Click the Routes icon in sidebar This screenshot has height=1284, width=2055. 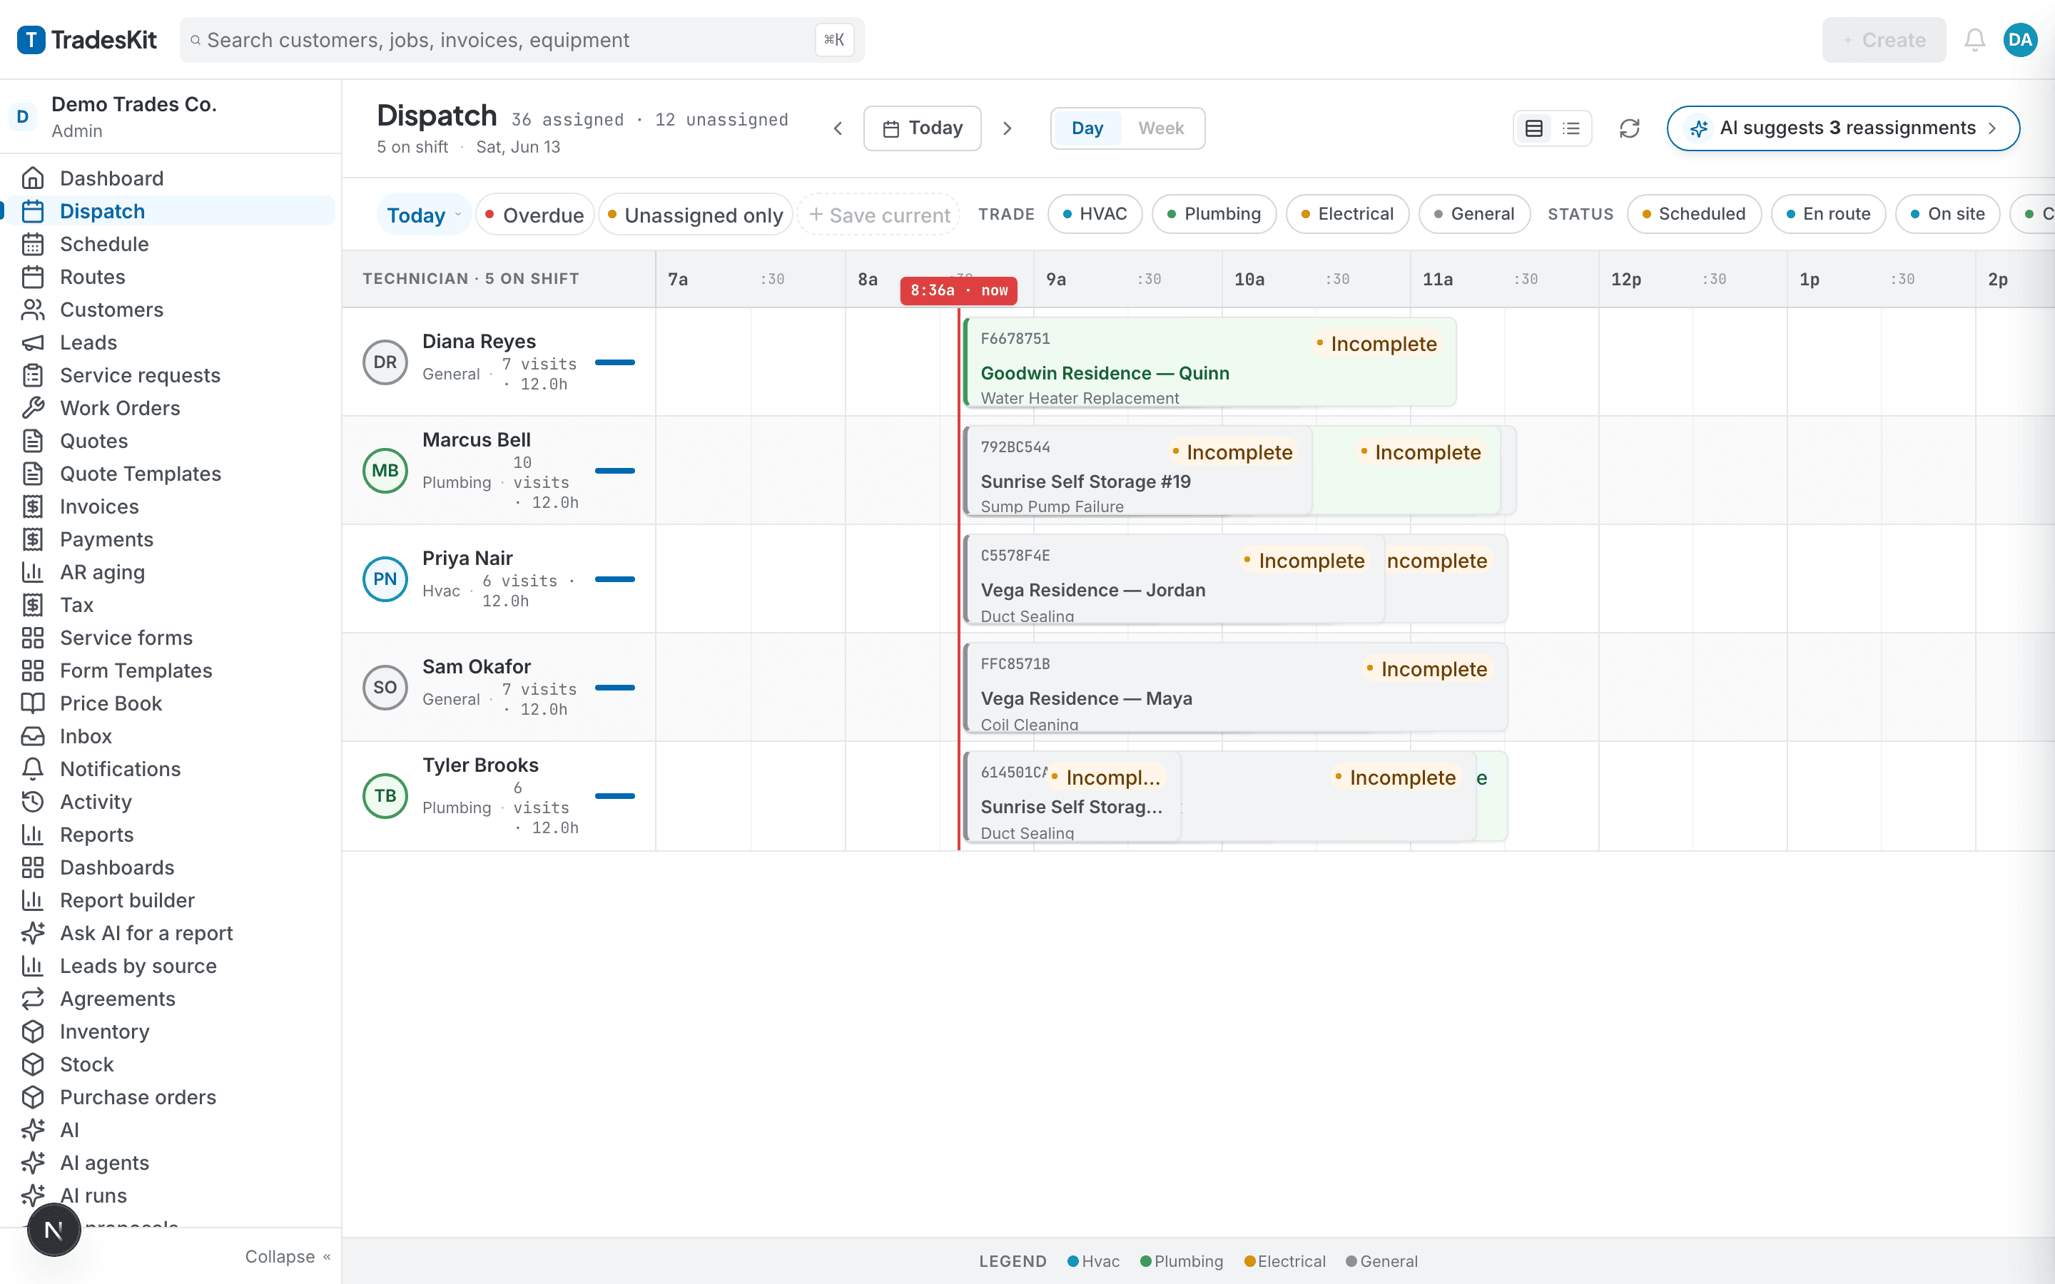click(x=32, y=277)
